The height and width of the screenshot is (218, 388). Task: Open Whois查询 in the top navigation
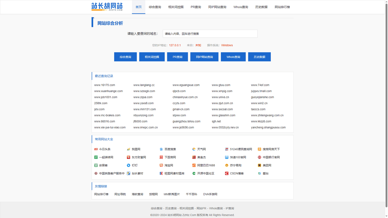point(241,7)
